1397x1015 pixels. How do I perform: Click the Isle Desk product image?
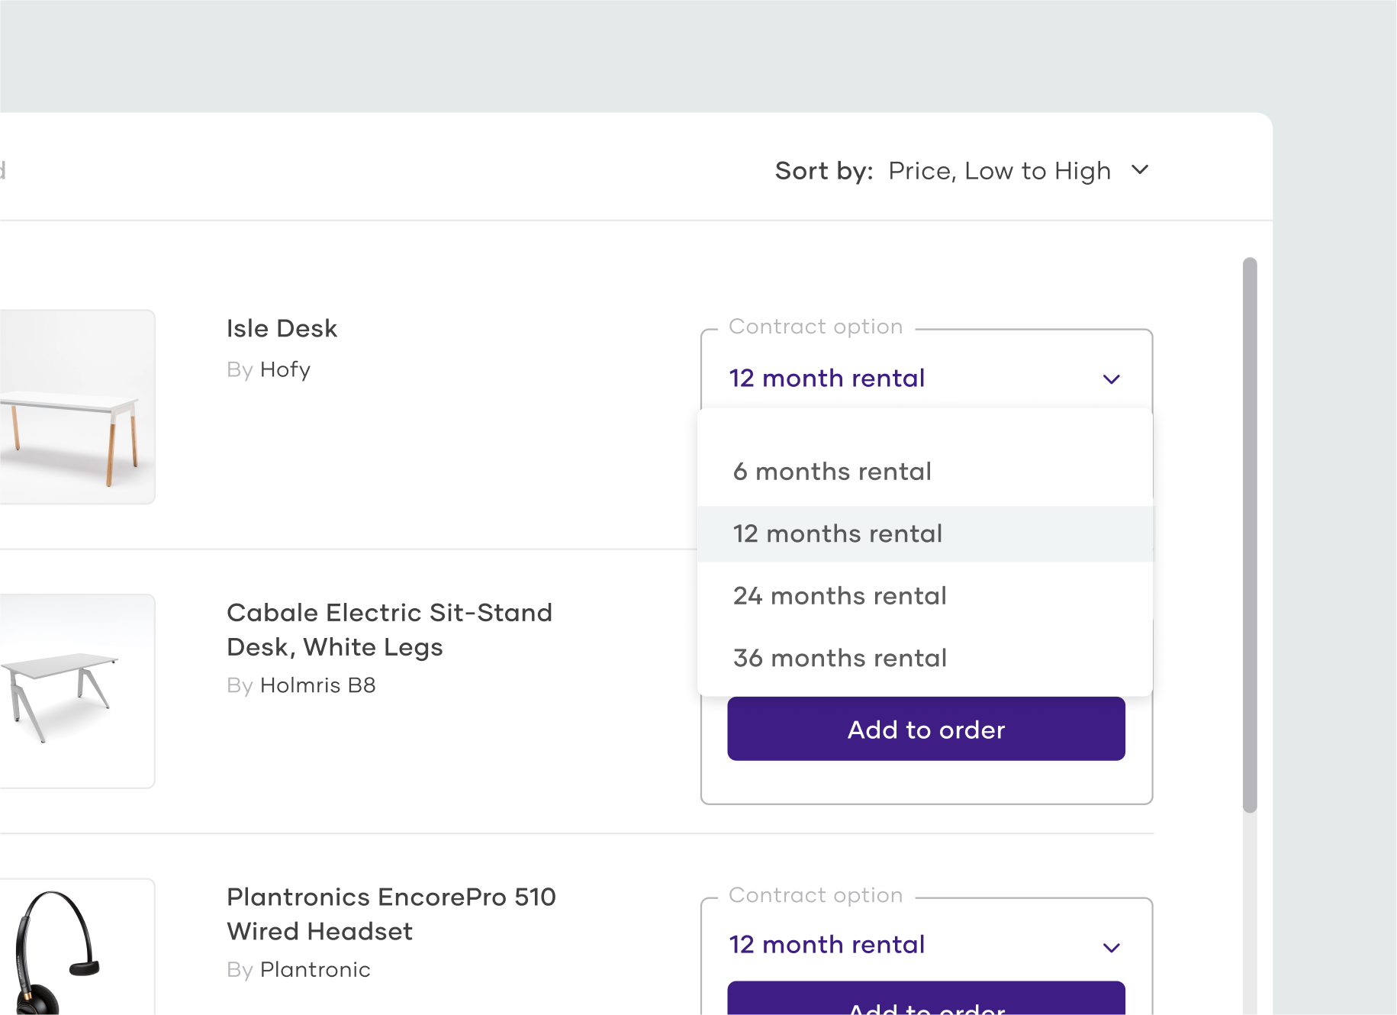tap(76, 407)
